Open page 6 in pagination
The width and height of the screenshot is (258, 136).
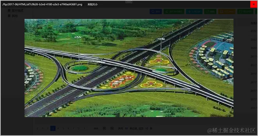pyautogui.click(x=68, y=129)
